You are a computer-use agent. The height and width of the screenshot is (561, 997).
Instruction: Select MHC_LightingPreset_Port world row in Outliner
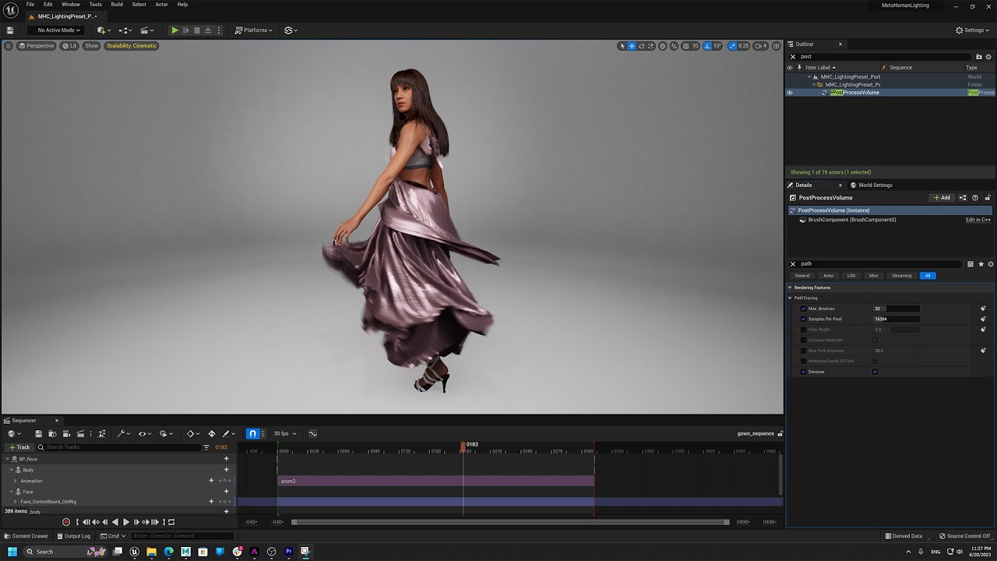coord(850,77)
